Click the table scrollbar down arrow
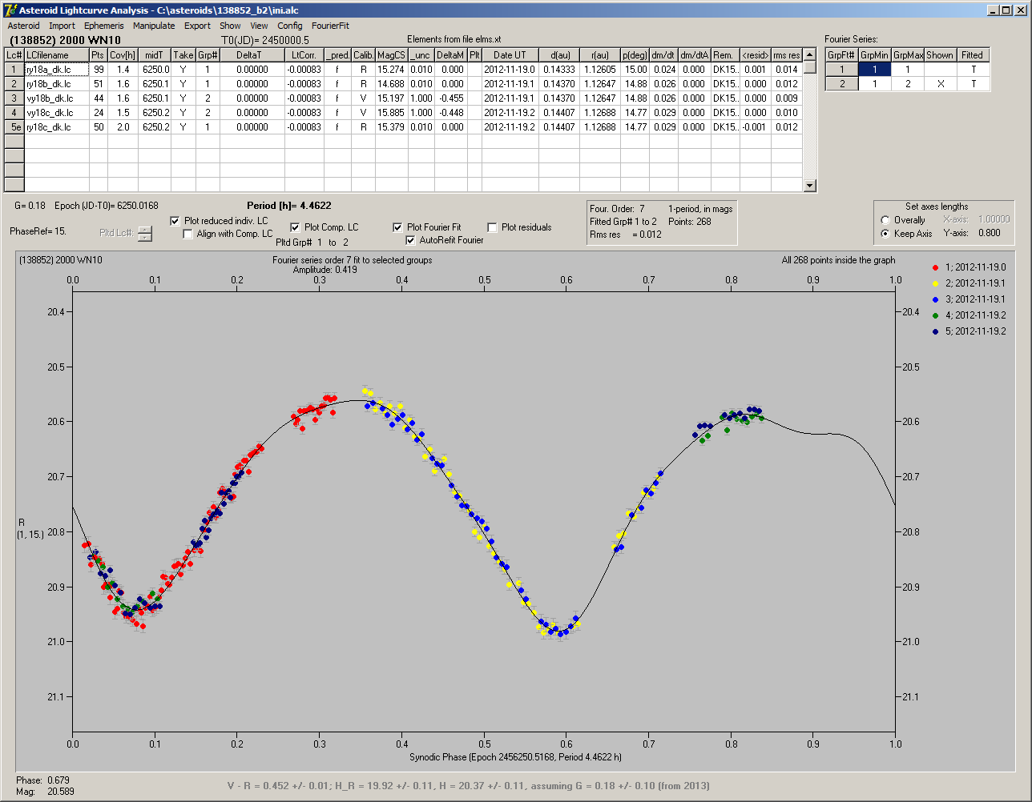 810,186
